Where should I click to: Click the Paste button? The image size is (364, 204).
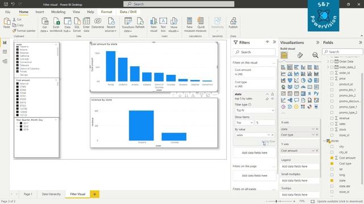pos(6,23)
